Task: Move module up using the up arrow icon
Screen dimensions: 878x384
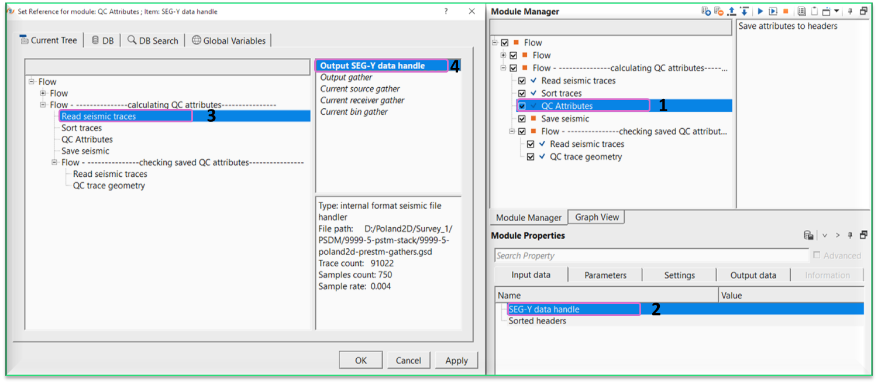Action: (732, 11)
